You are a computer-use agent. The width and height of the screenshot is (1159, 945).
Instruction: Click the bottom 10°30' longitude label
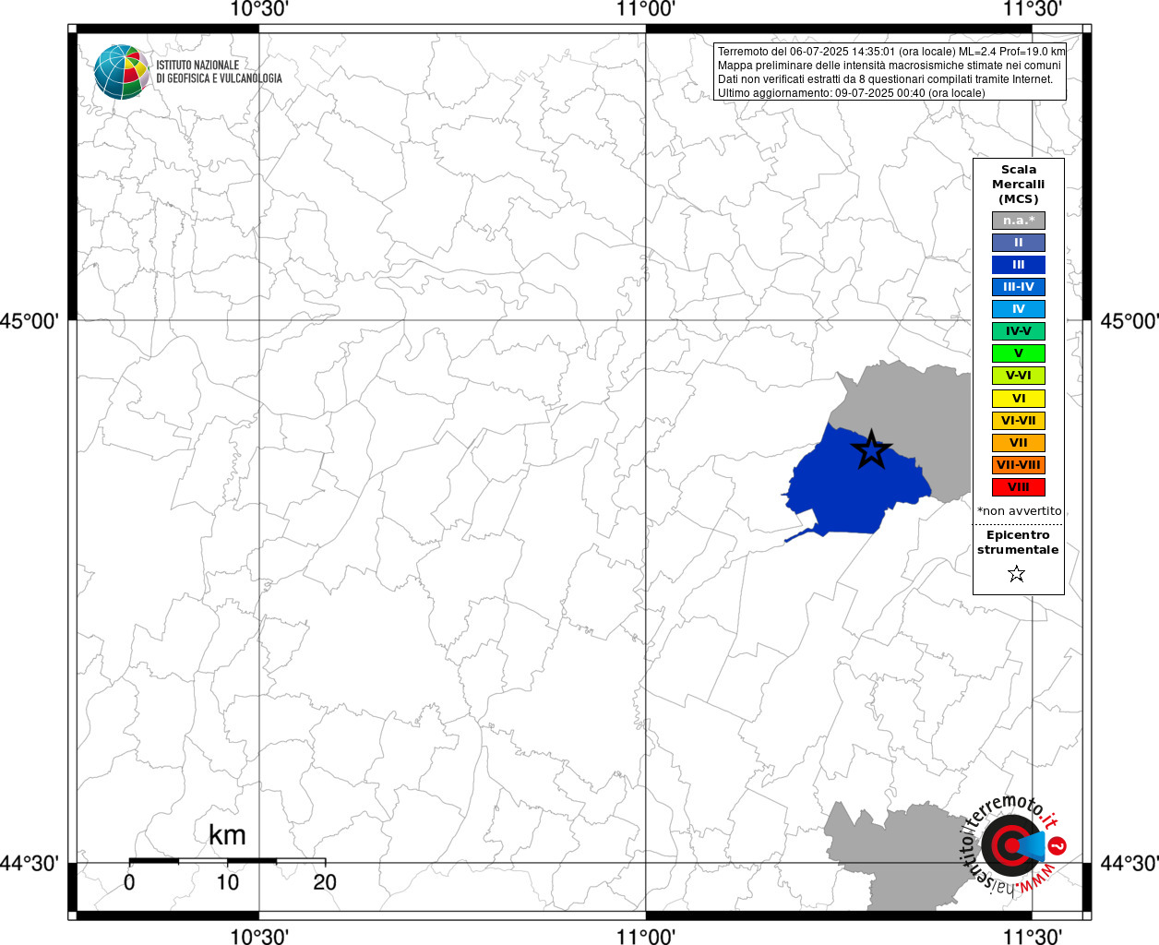[x=259, y=936]
